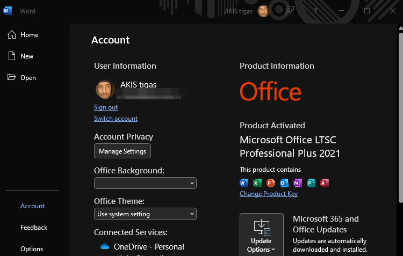The height and width of the screenshot is (256, 403).
Task: Open the Office Theme dropdown
Action: tap(145, 214)
